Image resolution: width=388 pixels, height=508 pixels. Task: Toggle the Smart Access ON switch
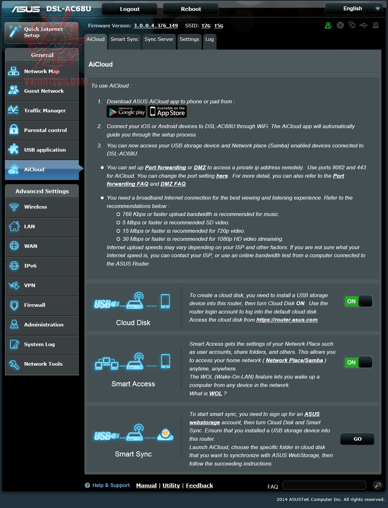(x=358, y=362)
